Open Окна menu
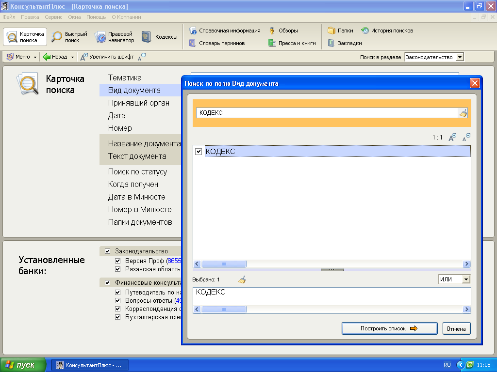This screenshot has height=372, width=497. 74,17
